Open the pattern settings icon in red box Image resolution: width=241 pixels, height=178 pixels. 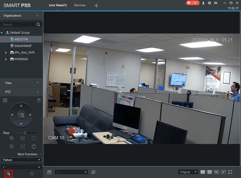tap(8, 174)
